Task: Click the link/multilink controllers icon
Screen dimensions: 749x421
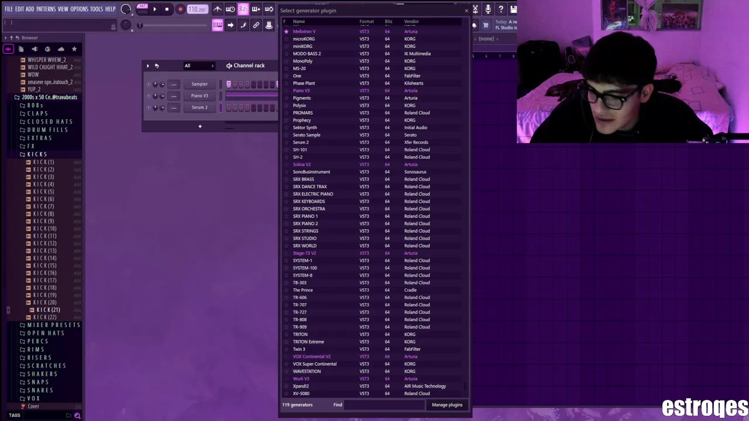Action: [x=256, y=25]
